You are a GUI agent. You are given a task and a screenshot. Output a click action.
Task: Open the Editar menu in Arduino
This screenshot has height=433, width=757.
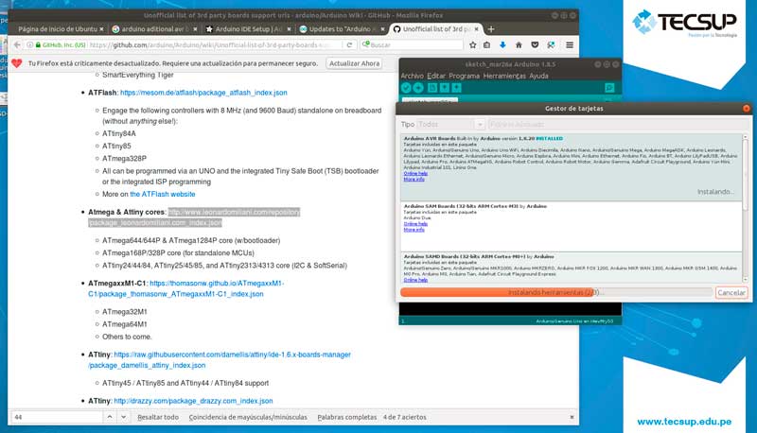click(x=436, y=76)
